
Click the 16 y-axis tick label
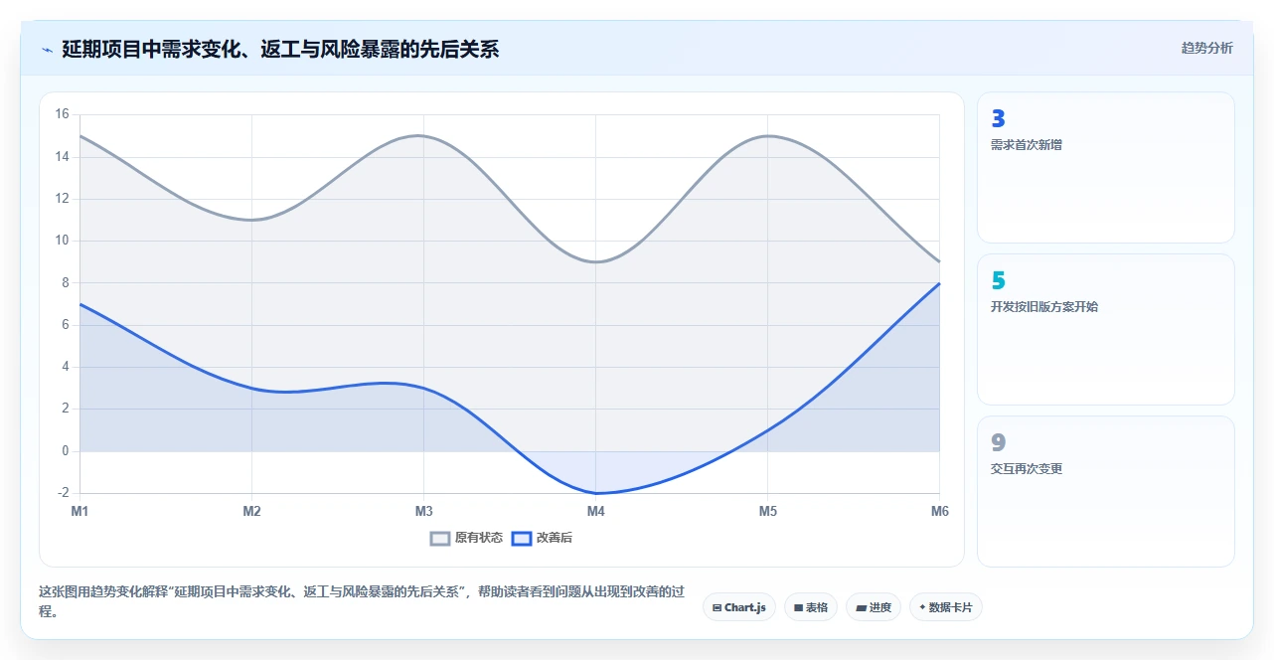(62, 114)
